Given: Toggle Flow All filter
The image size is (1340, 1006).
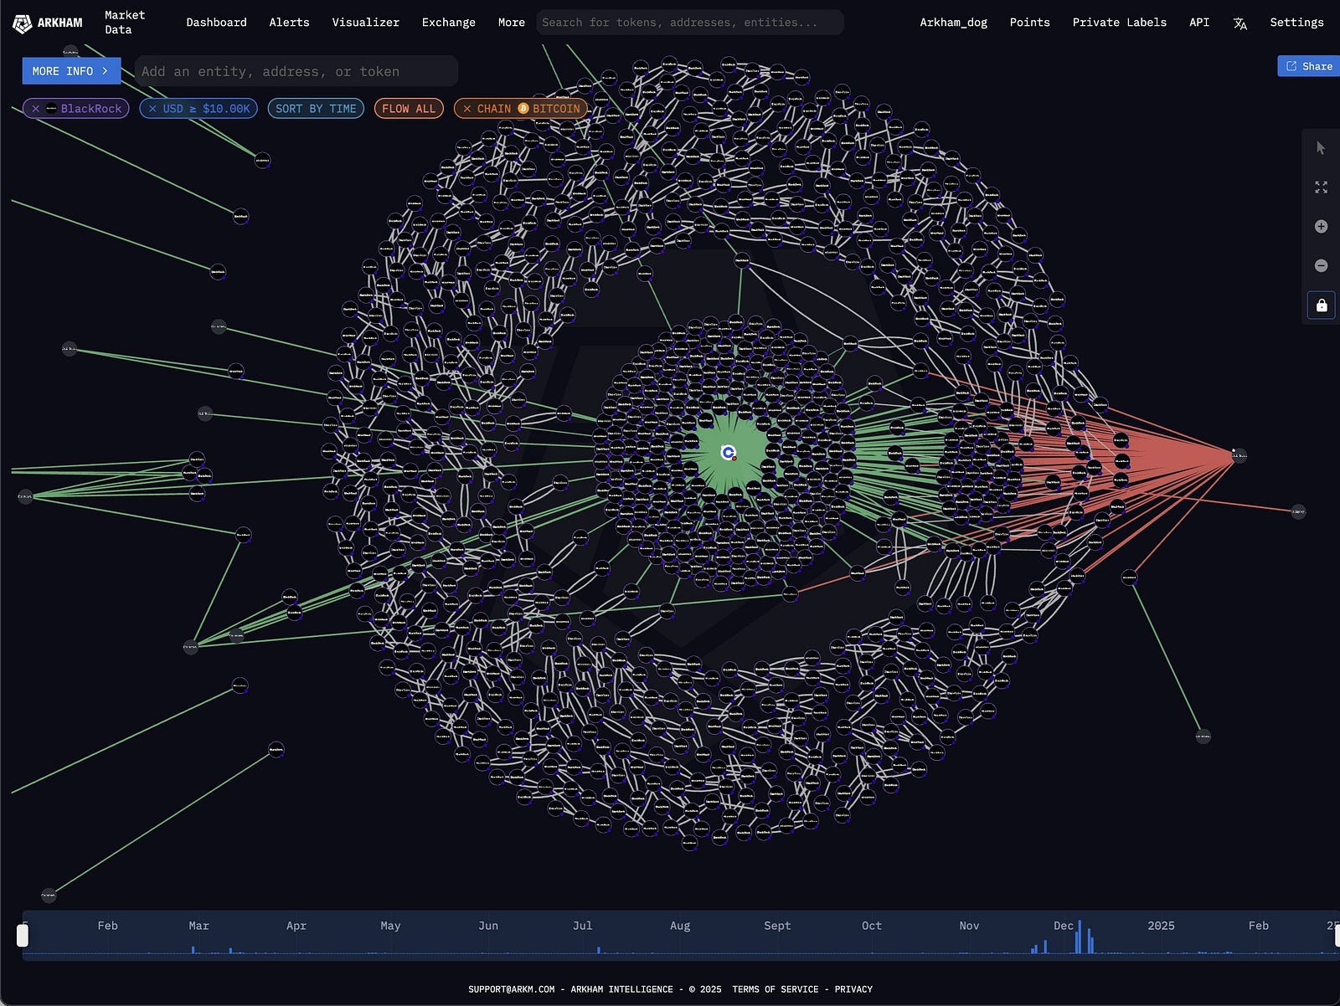Looking at the screenshot, I should pyautogui.click(x=409, y=109).
